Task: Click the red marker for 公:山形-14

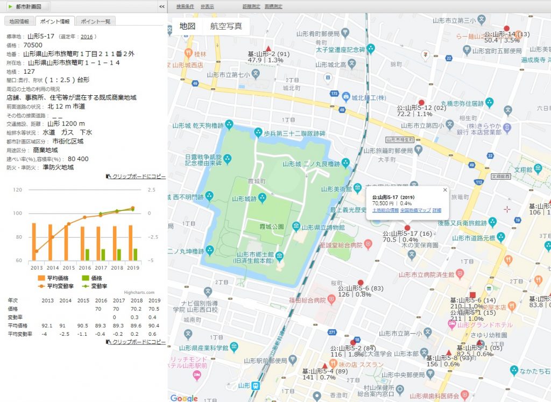Action: [506, 29]
